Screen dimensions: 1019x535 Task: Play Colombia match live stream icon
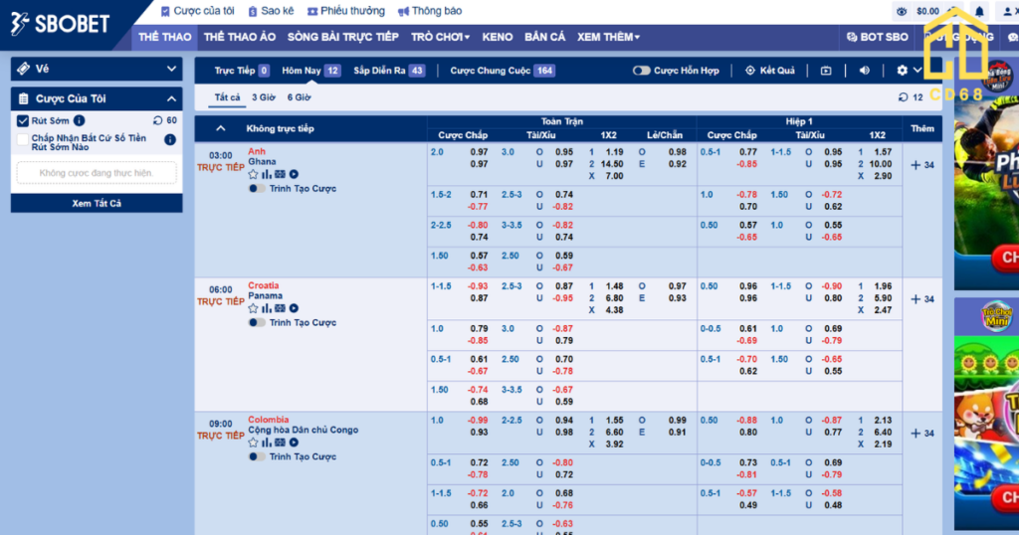(294, 443)
